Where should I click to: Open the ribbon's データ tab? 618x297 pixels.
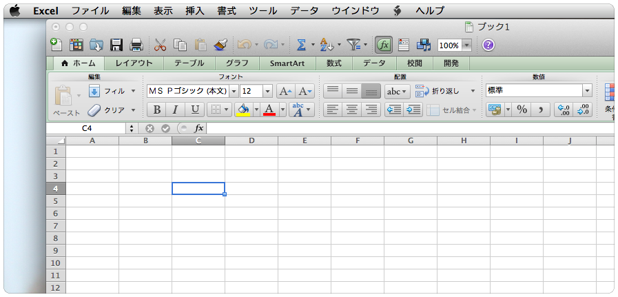coord(374,63)
